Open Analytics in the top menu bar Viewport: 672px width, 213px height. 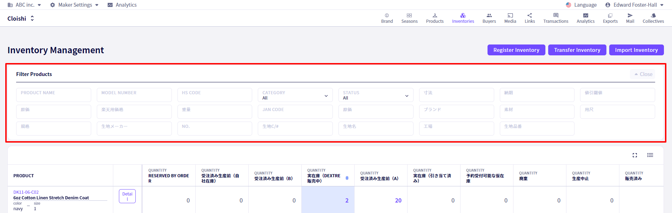coord(122,5)
